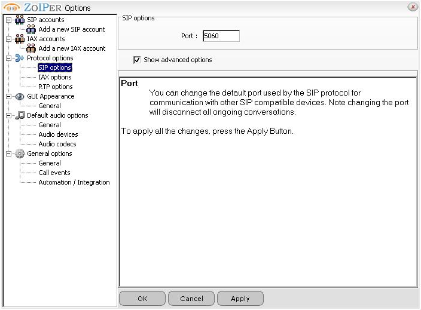Click the Add a new IAX account icon
The width and height of the screenshot is (421, 310).
[31, 48]
